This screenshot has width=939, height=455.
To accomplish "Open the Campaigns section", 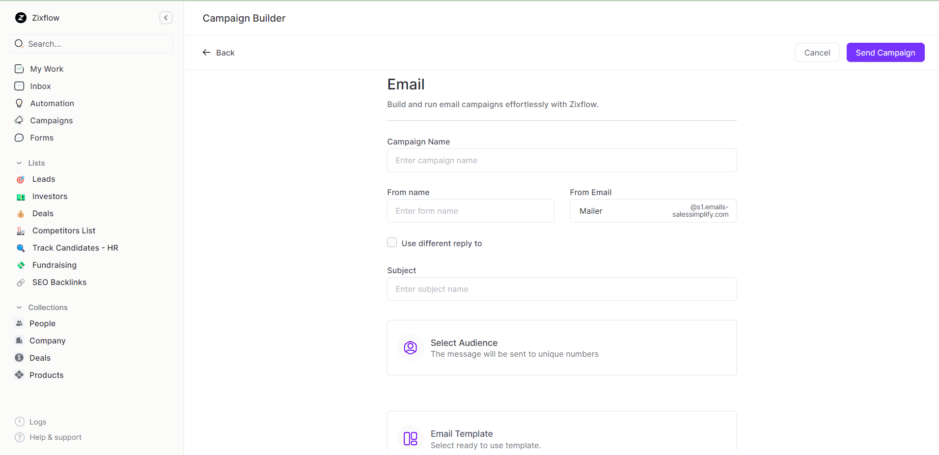I will pos(52,120).
